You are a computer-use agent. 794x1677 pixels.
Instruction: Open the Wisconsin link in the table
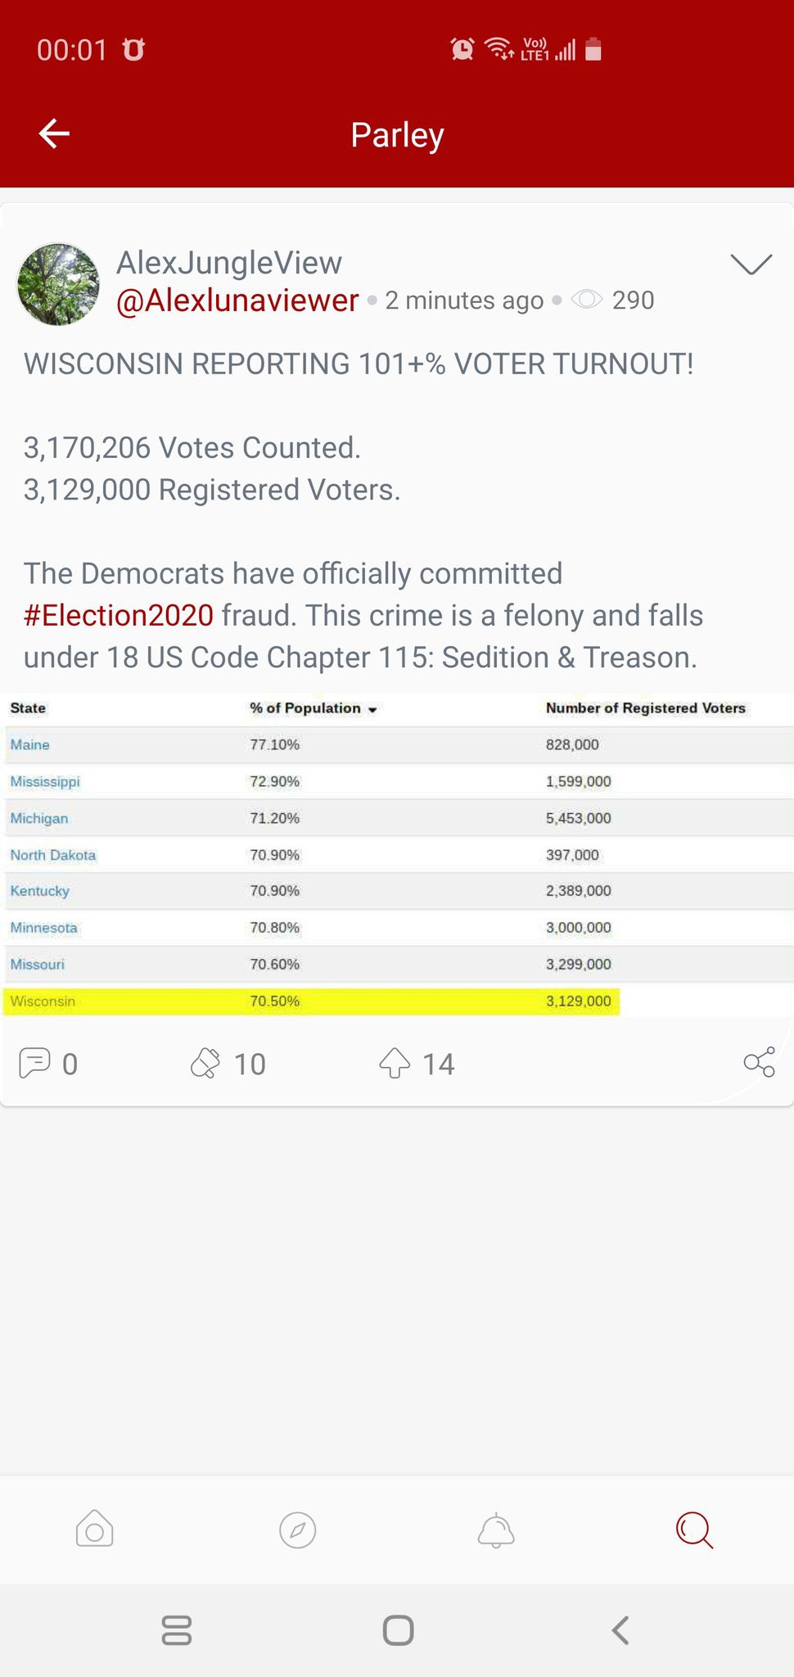43,1001
